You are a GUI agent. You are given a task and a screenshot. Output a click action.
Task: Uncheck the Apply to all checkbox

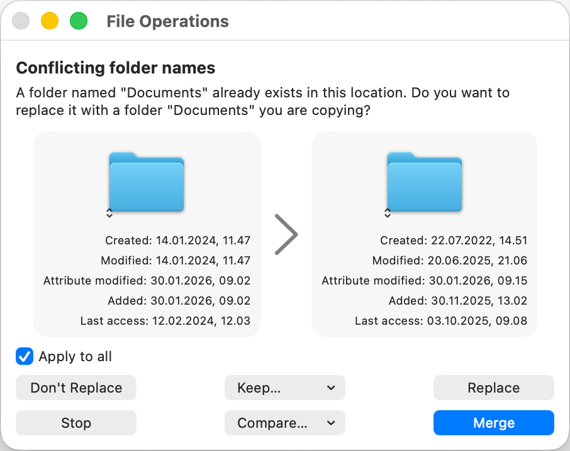pyautogui.click(x=25, y=357)
